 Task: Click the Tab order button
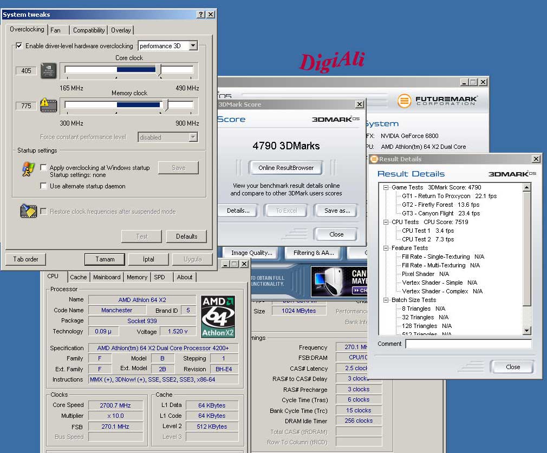point(26,259)
